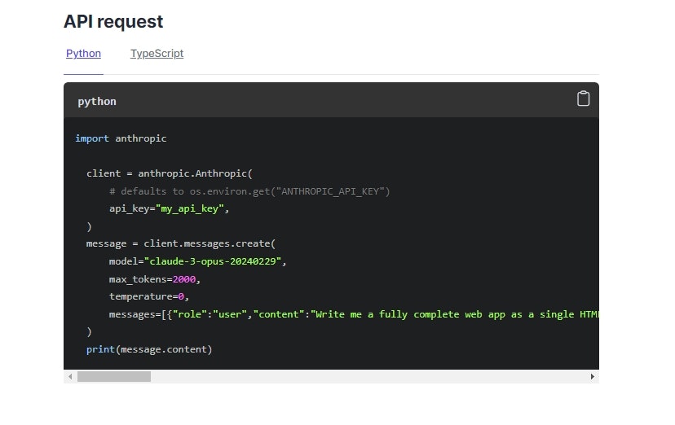
Task: Click the messages=[{"role":"user" line
Action: pyautogui.click(x=354, y=314)
